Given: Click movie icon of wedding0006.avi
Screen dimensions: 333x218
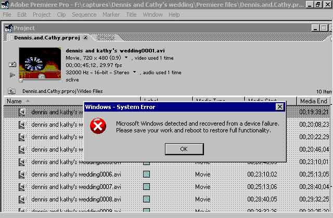Looking at the screenshot, I should pos(22,174).
